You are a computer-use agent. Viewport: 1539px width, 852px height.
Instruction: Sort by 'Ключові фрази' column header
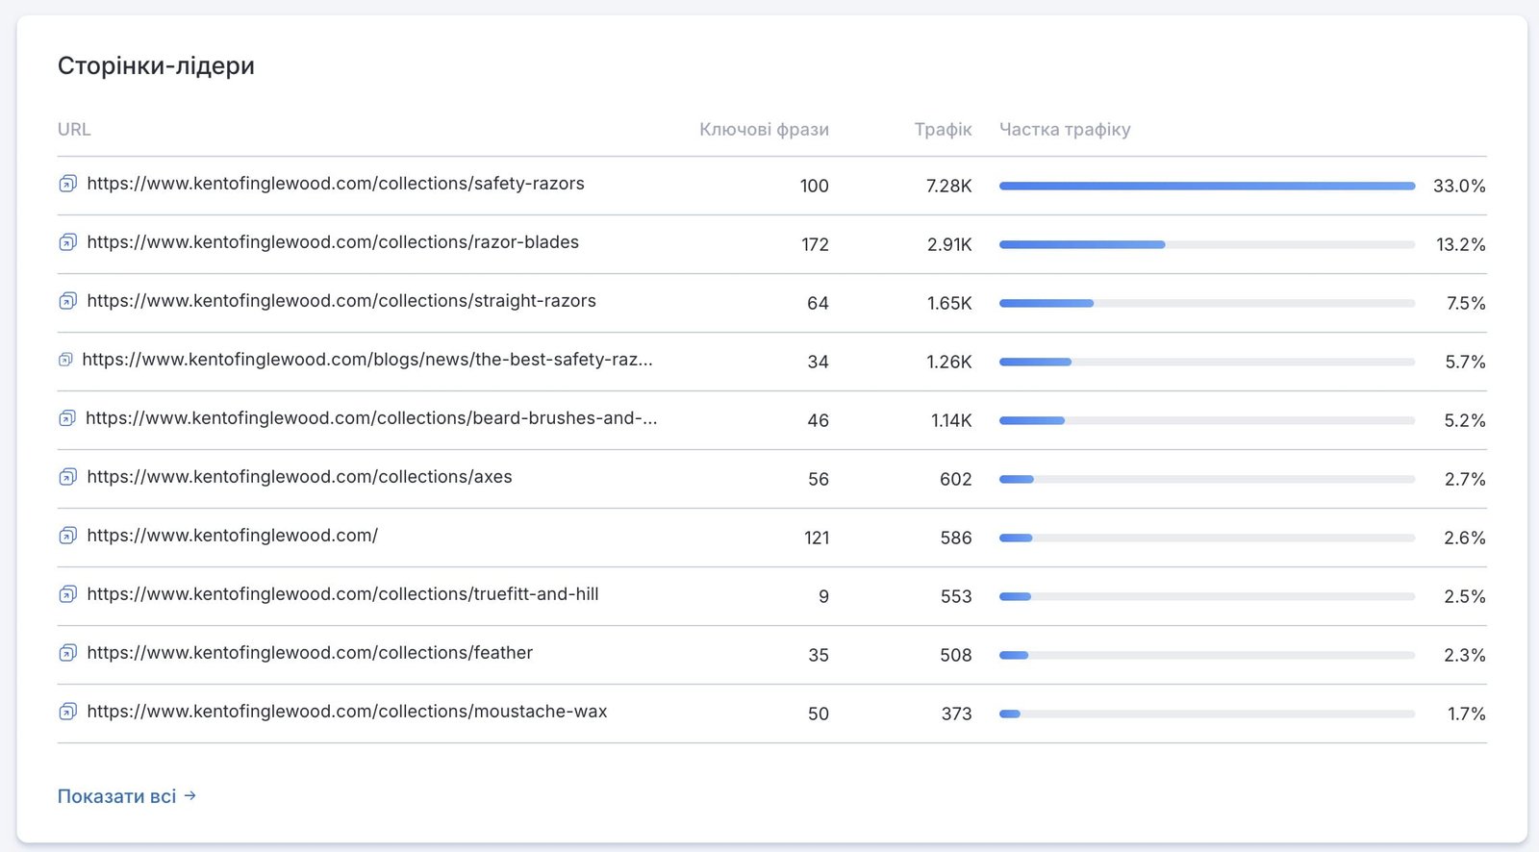coord(764,129)
